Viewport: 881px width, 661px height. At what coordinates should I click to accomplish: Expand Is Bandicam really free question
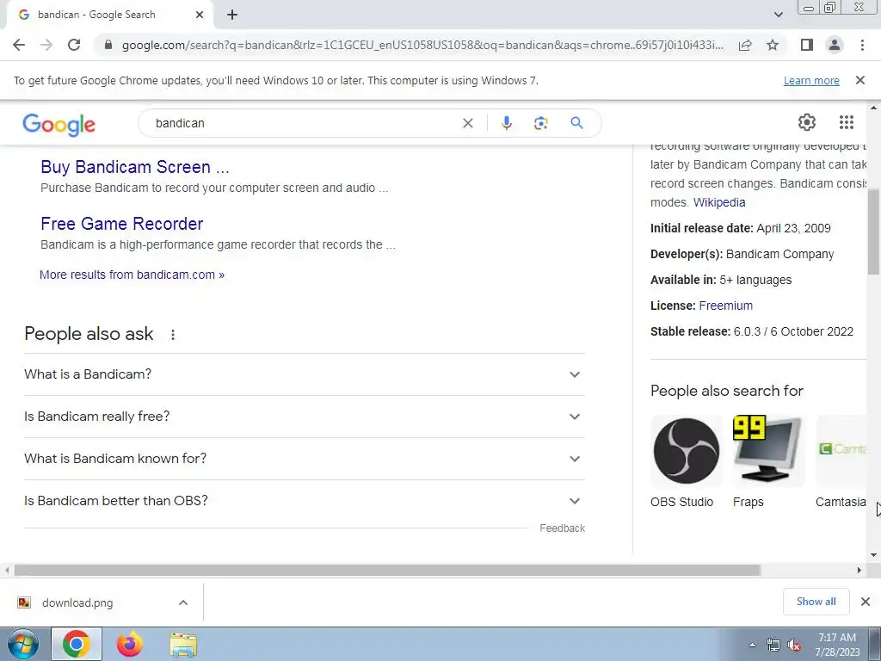tap(305, 417)
